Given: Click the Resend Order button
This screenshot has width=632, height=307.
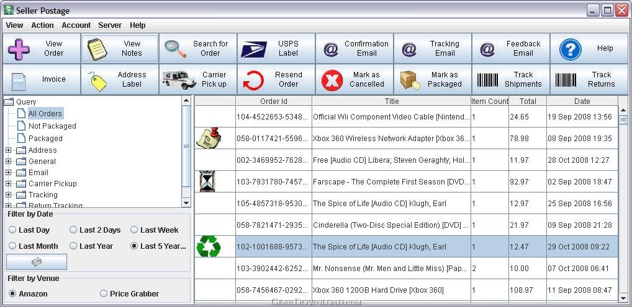Looking at the screenshot, I should tap(276, 79).
